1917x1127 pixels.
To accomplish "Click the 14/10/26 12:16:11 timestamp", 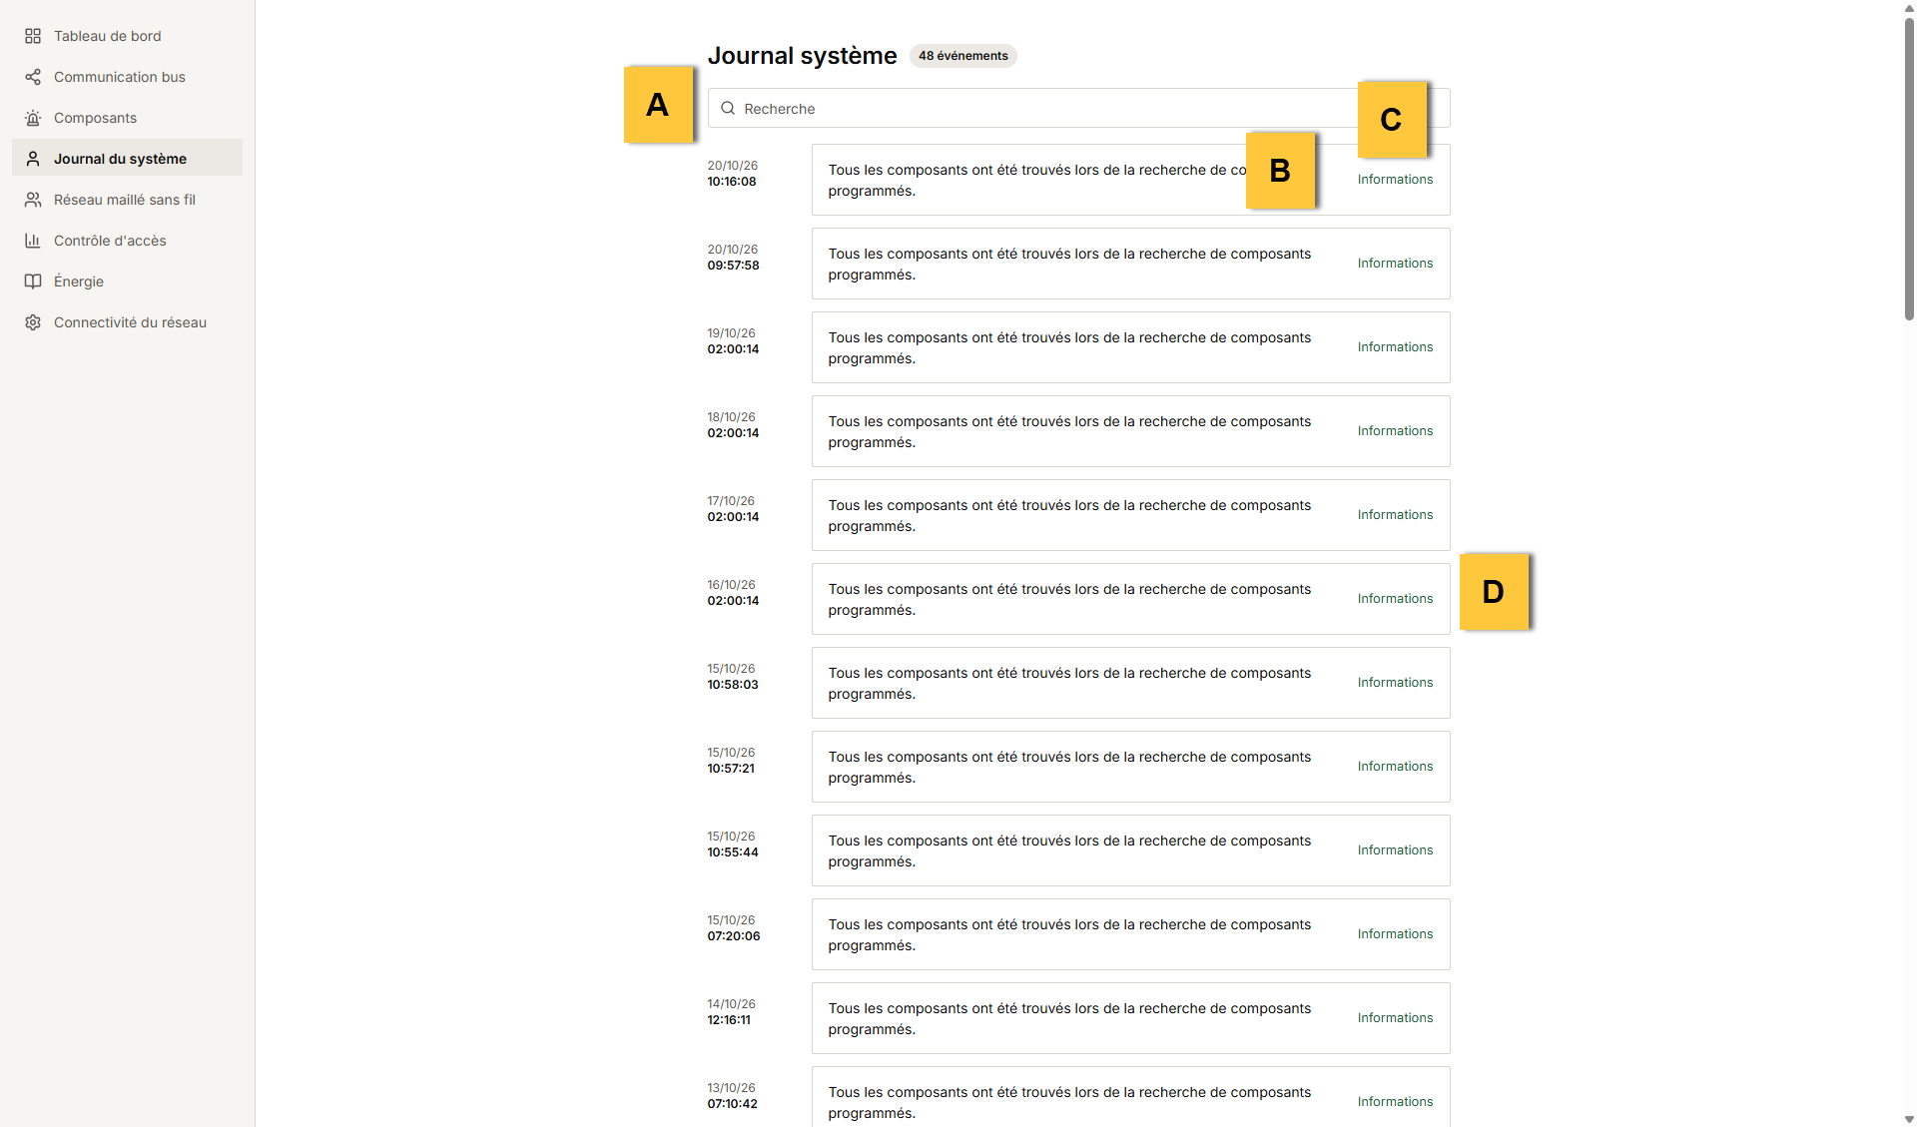I will (732, 1012).
